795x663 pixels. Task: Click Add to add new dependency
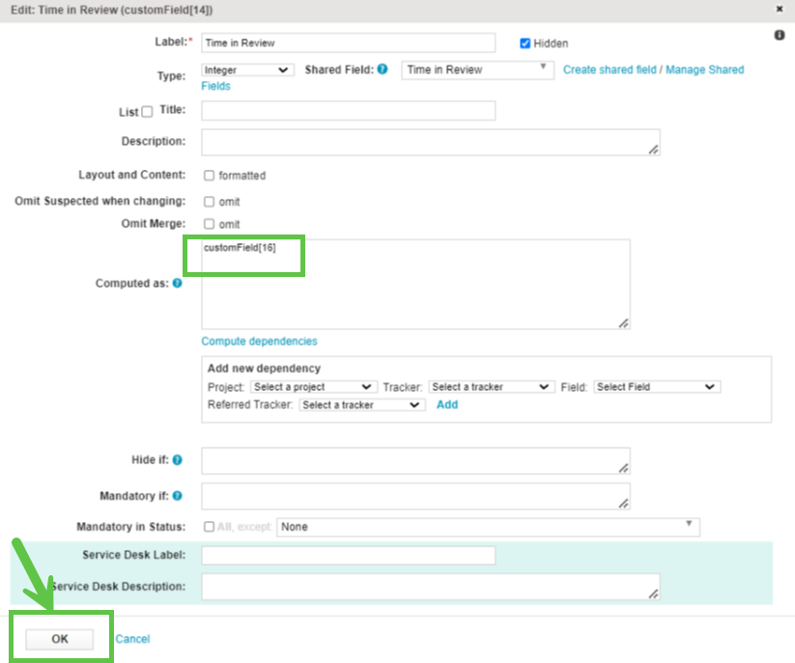tap(447, 405)
